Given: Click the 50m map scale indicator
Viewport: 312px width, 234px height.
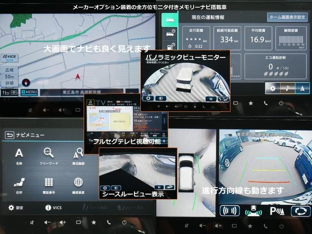Looking at the screenshot, I should 9,77.
